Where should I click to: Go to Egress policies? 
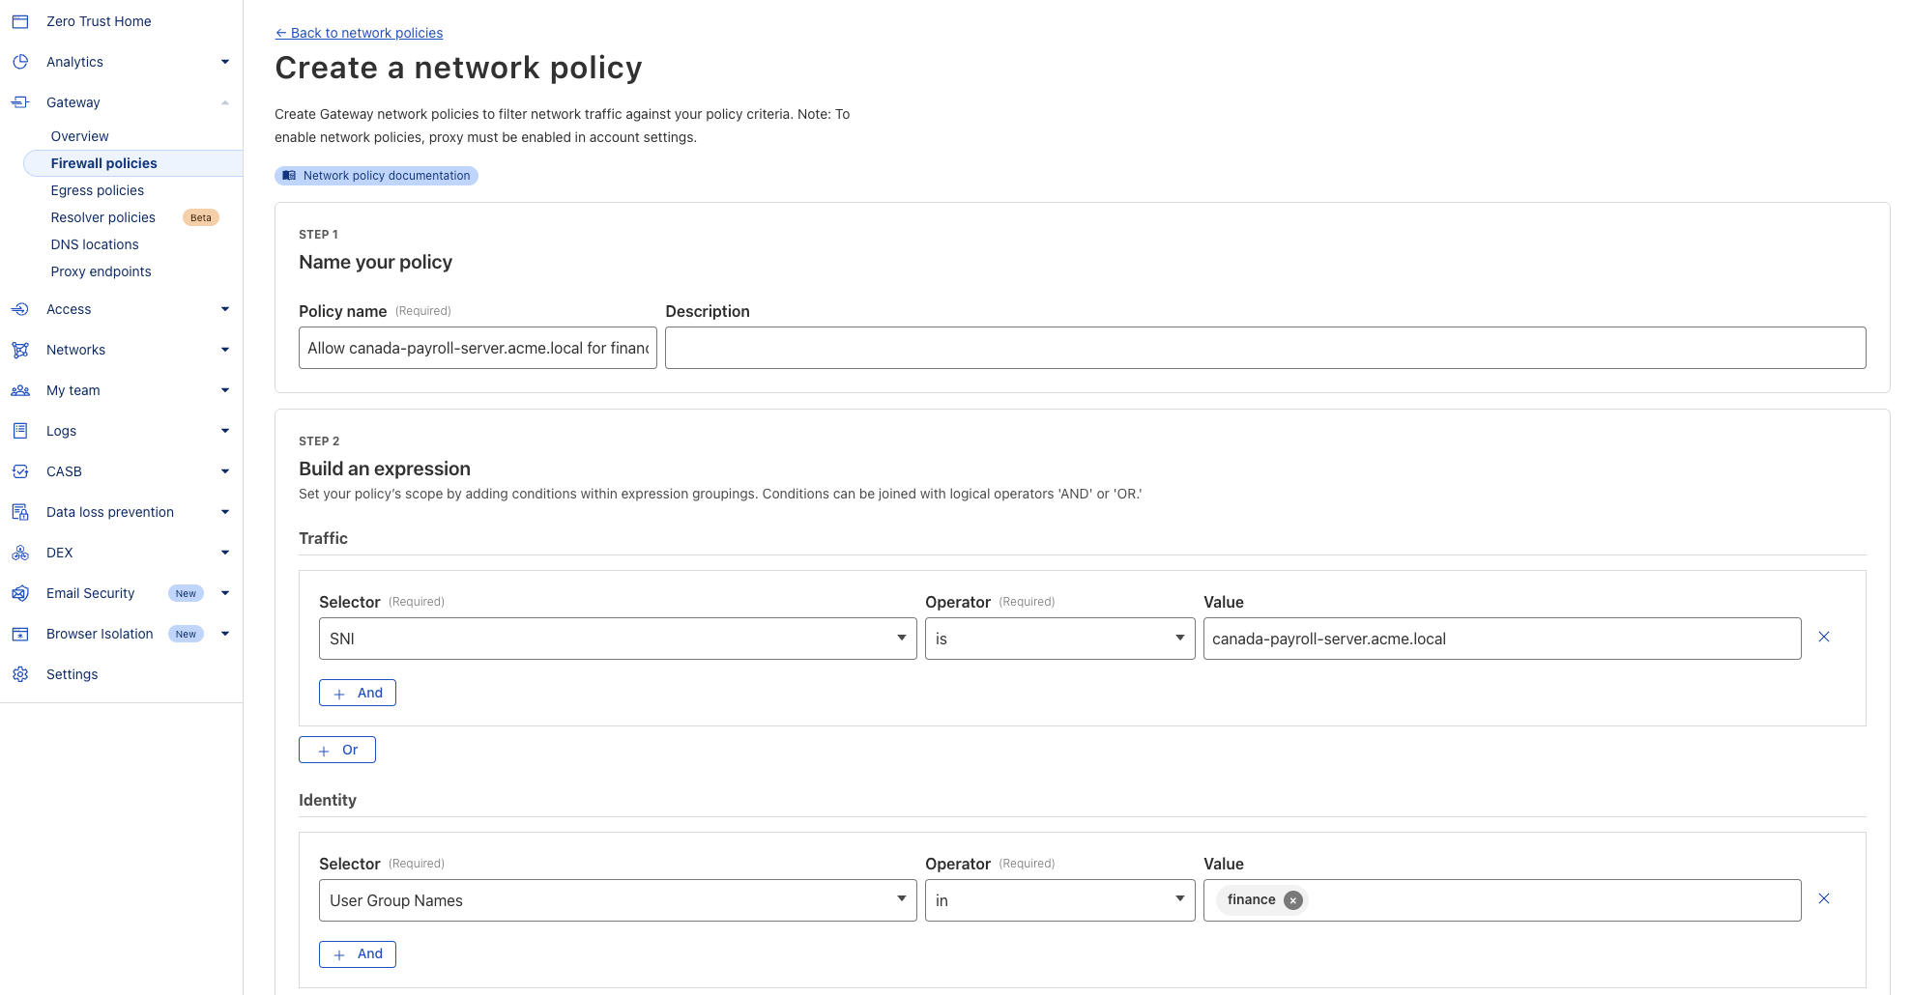pos(98,190)
